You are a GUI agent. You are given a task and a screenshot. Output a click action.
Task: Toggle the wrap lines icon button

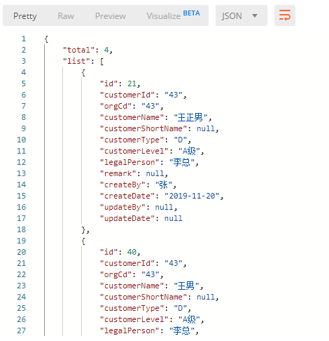coord(285,15)
